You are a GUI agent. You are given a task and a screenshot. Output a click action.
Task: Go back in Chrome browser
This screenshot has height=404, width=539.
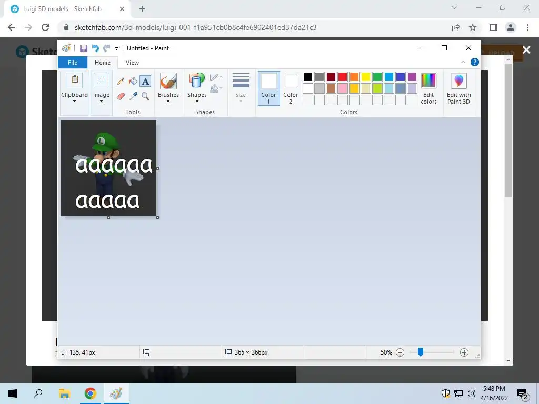[x=12, y=27]
